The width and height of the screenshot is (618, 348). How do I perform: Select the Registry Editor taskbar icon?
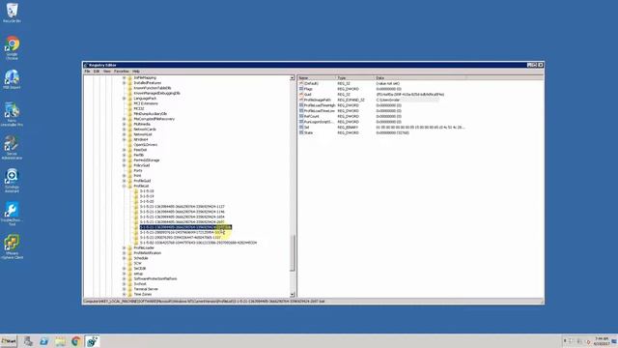tap(93, 341)
